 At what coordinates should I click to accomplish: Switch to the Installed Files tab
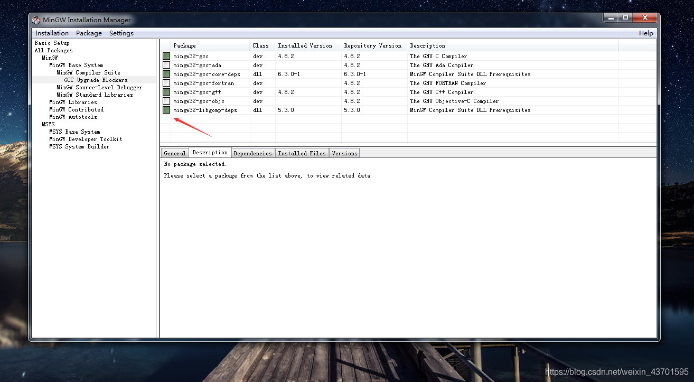302,153
